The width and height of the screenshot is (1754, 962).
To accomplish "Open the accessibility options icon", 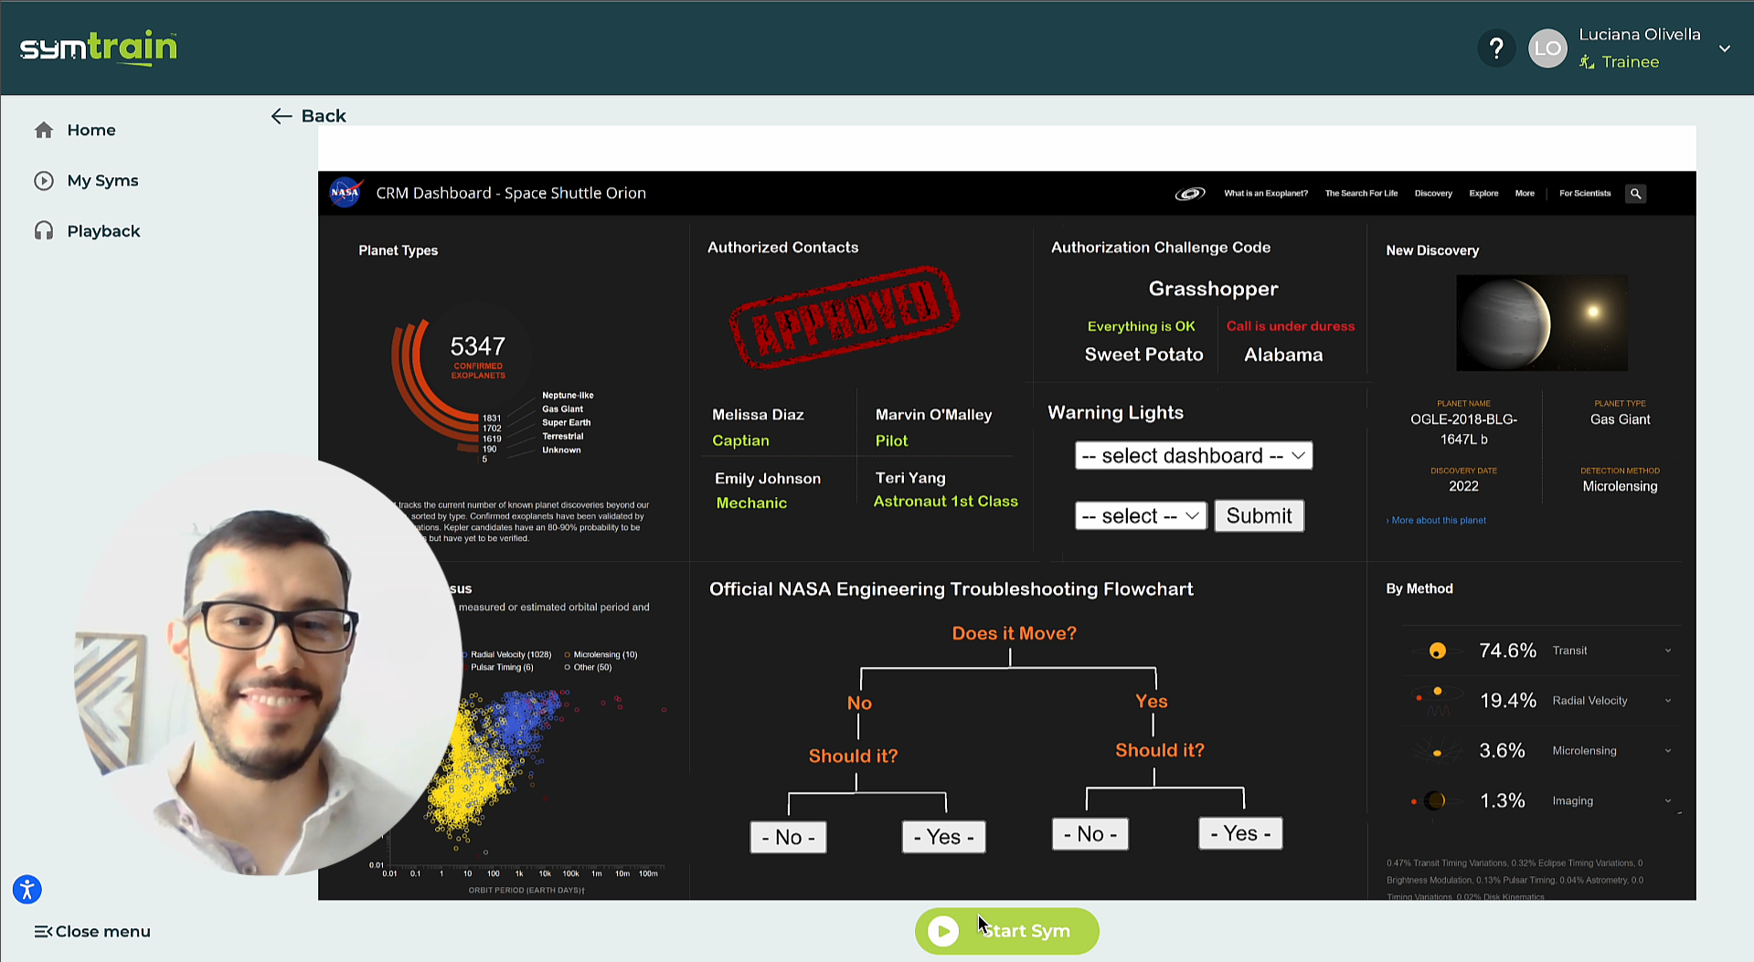I will click(27, 889).
